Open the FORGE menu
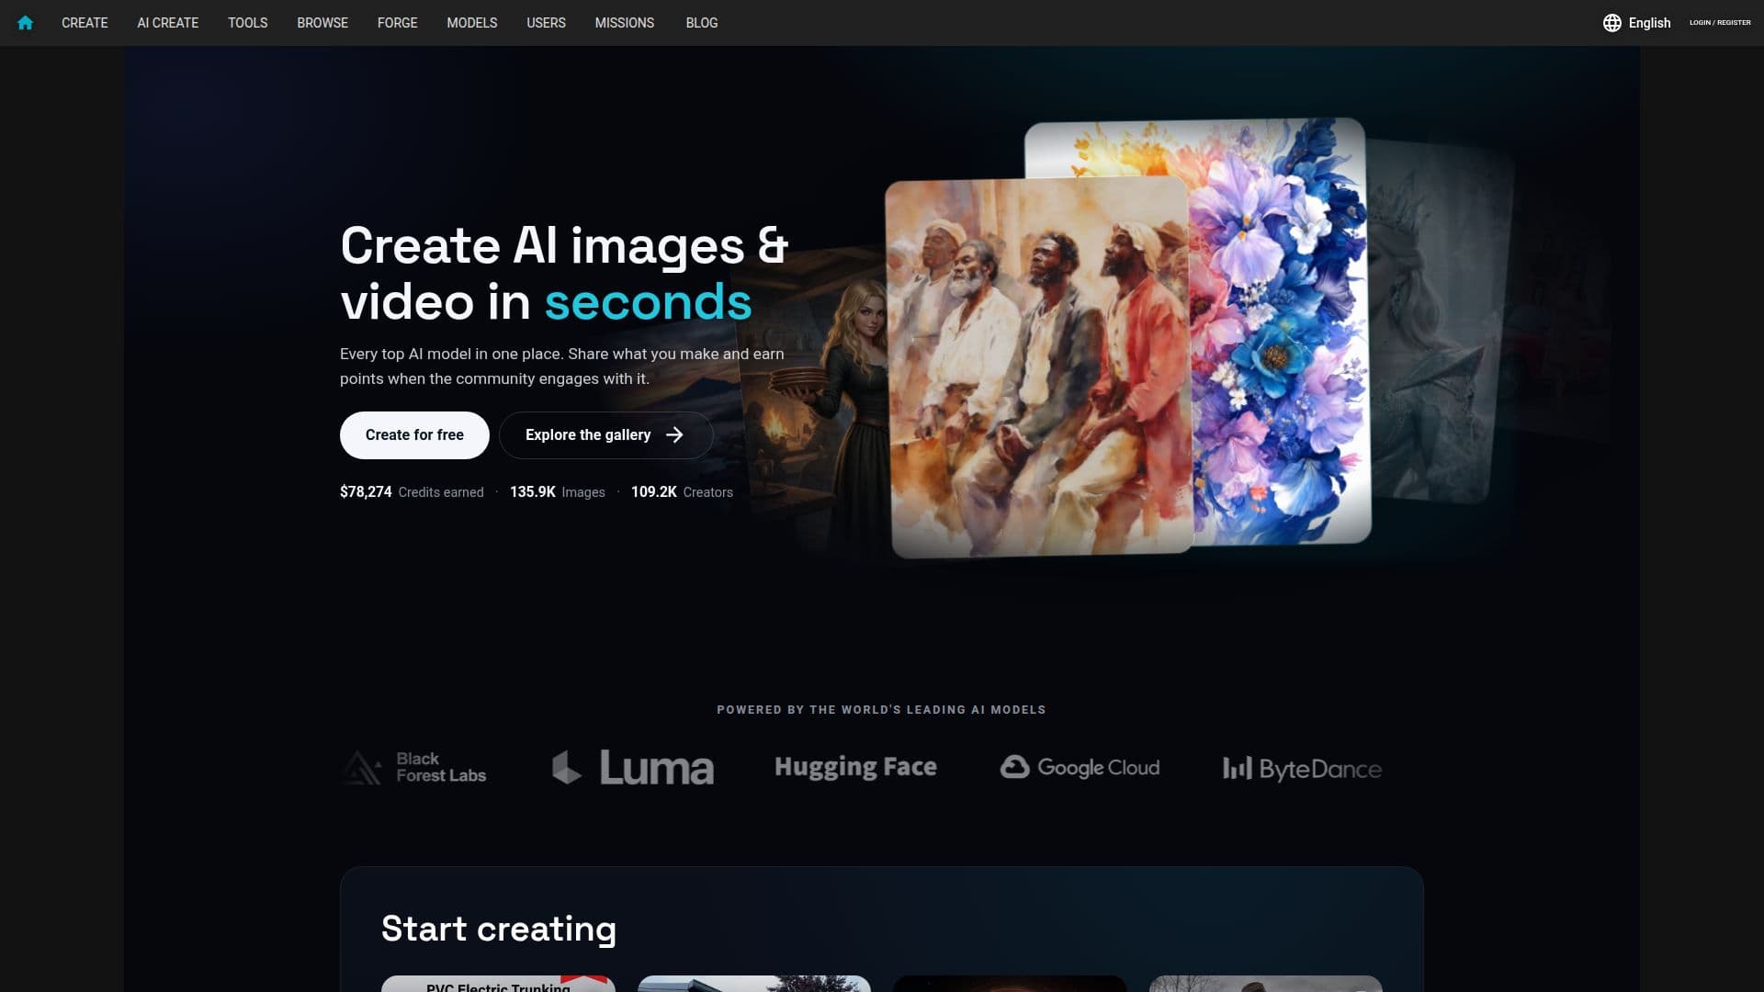 (398, 23)
